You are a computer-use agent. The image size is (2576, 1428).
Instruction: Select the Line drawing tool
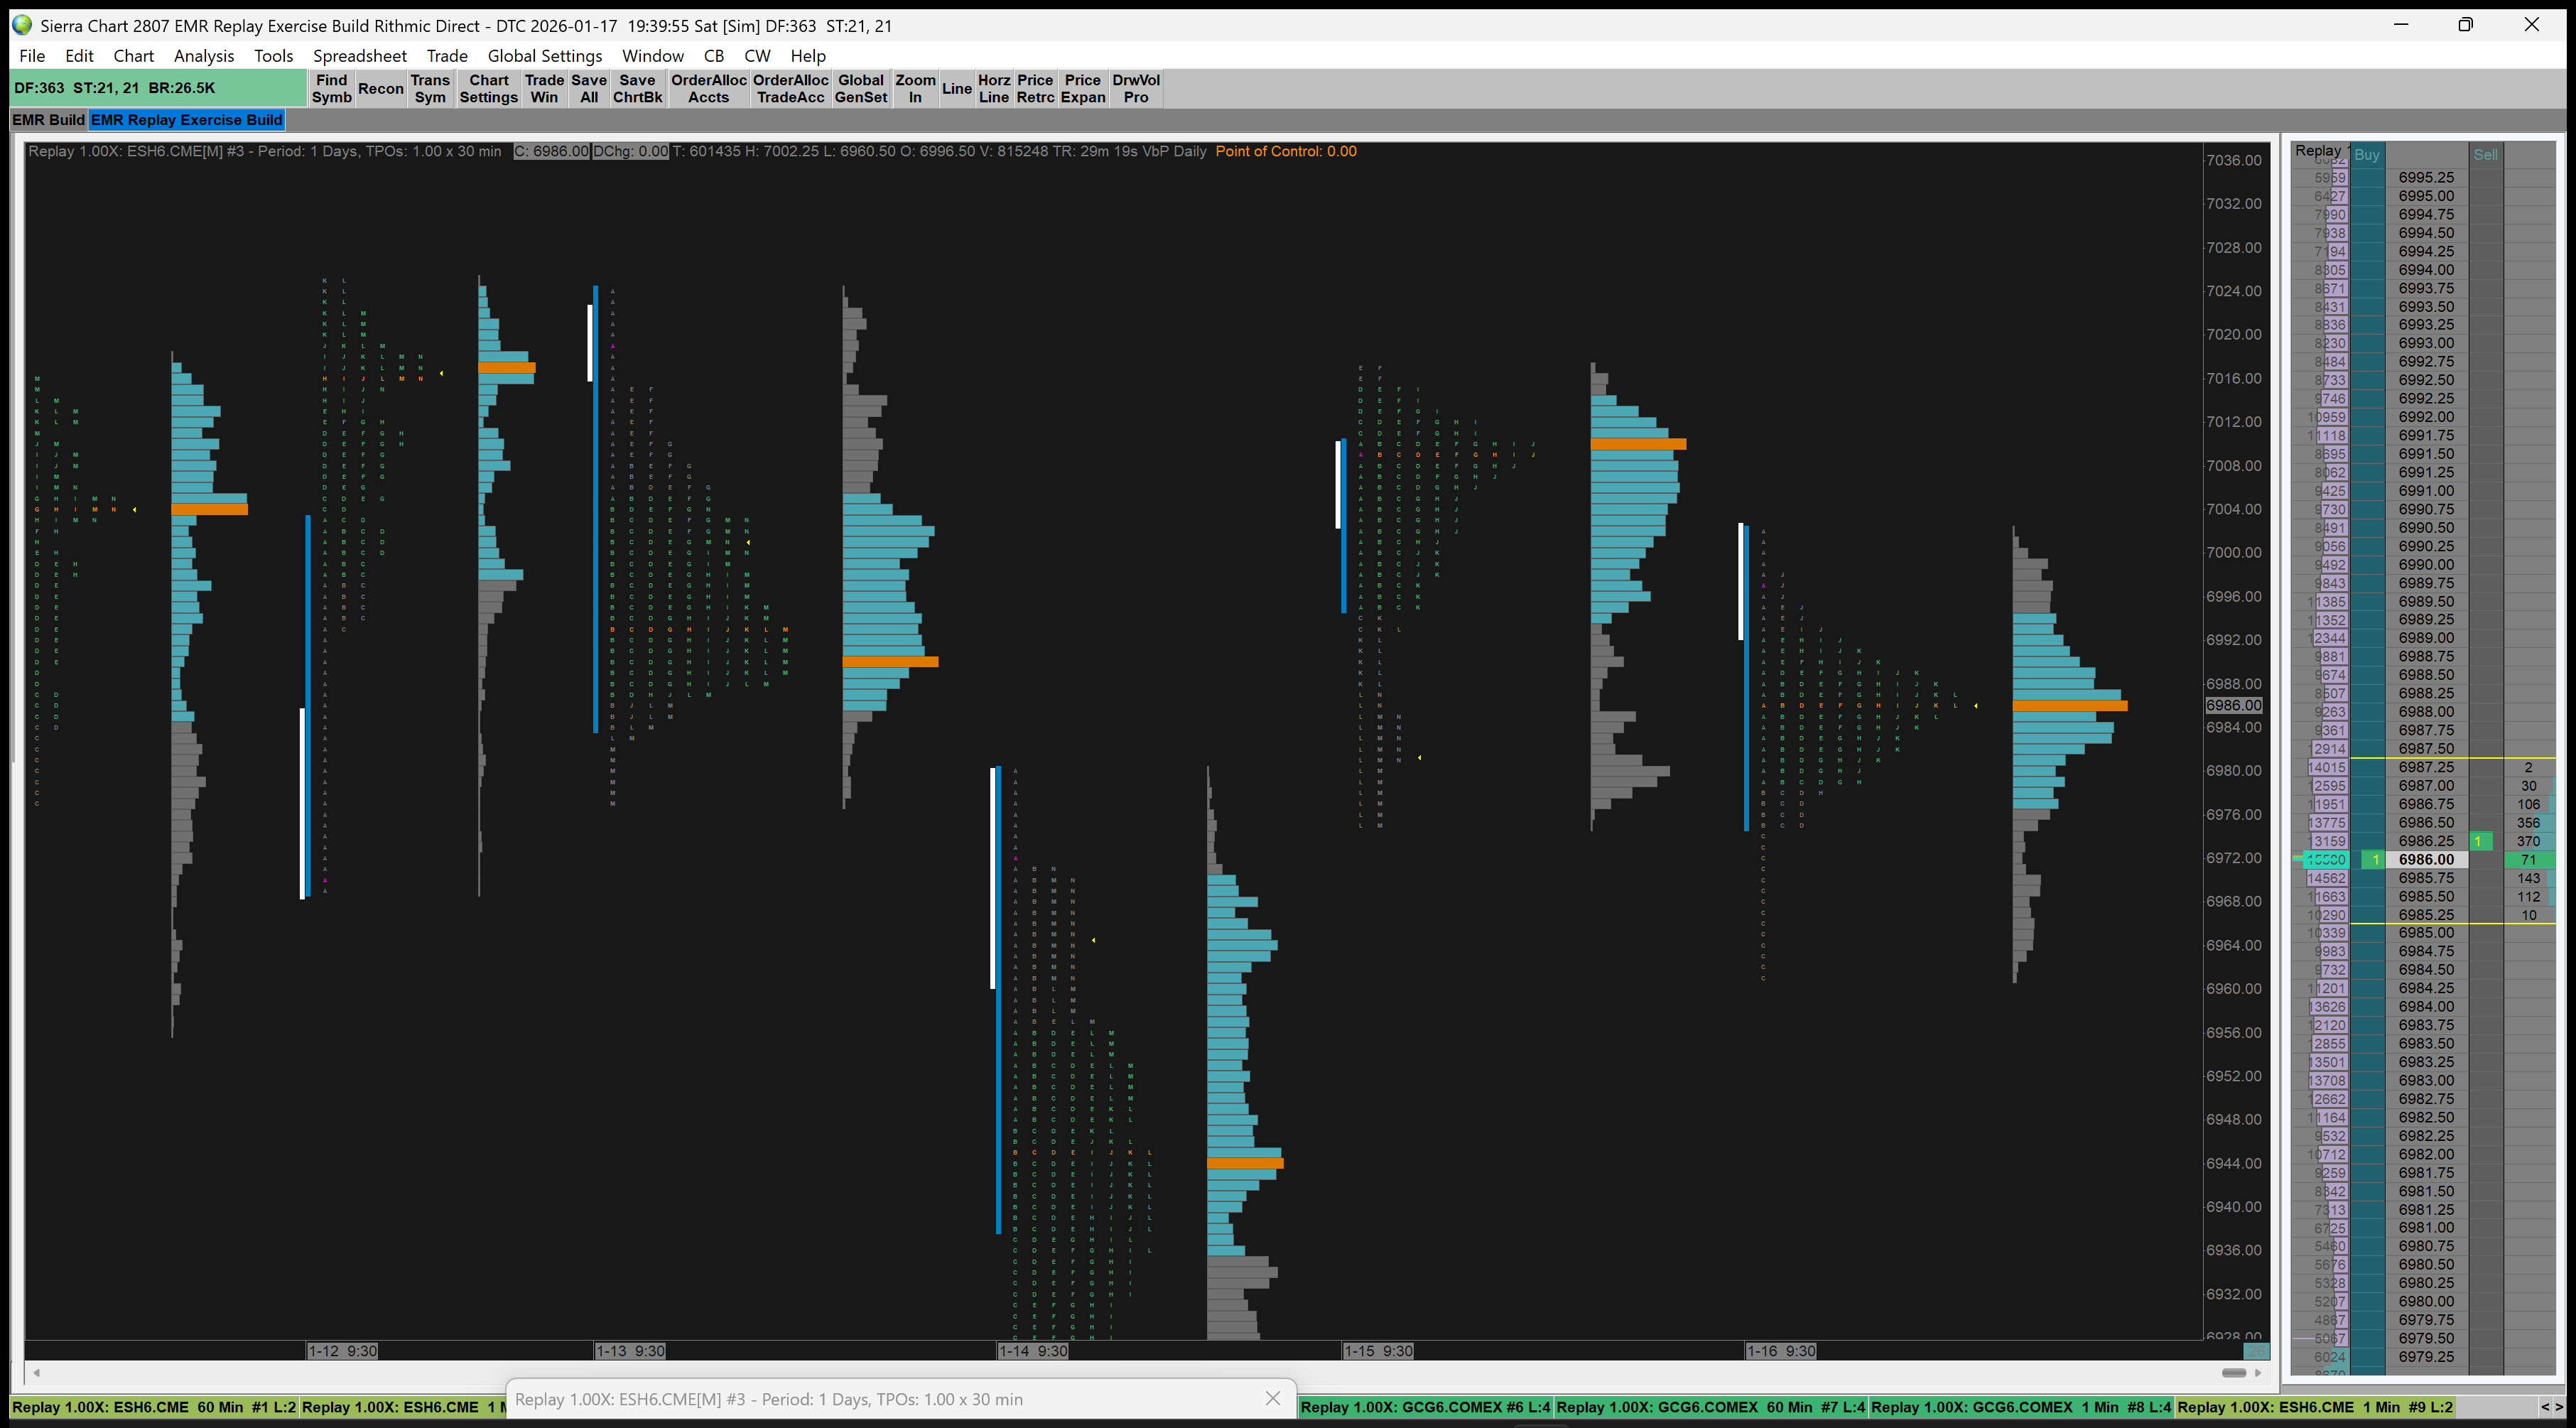tap(957, 88)
